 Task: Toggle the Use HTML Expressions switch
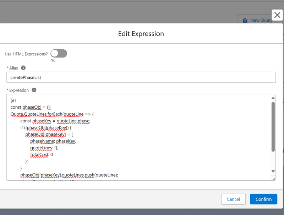[x=59, y=54]
